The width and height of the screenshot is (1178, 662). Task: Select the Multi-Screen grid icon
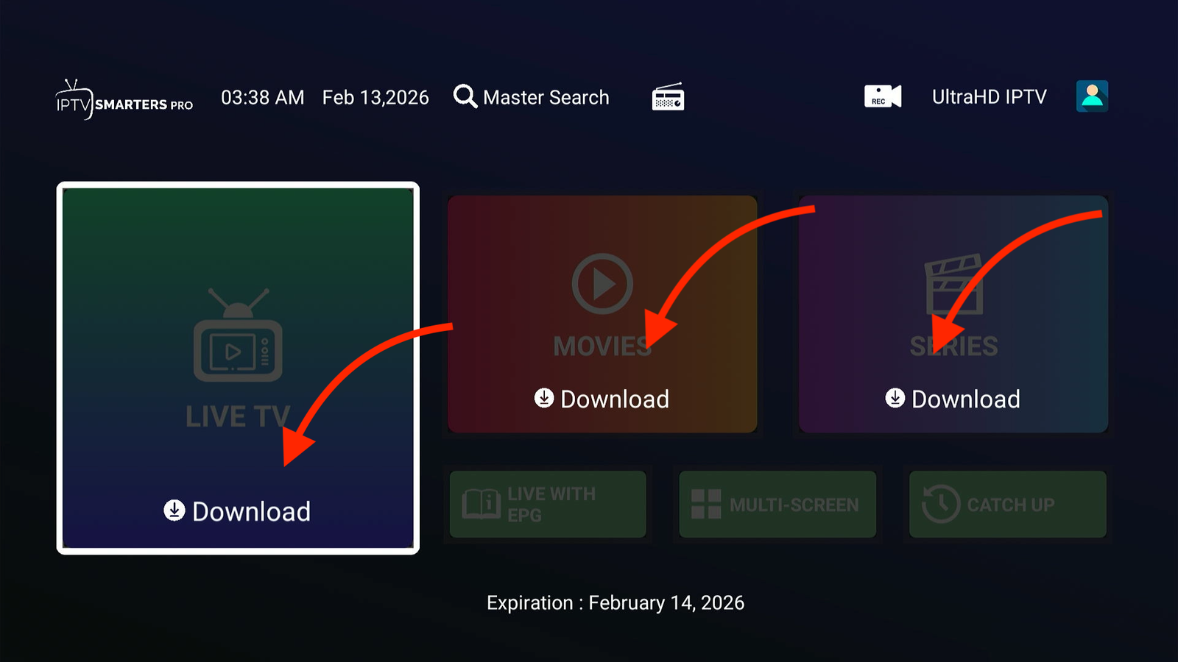706,503
